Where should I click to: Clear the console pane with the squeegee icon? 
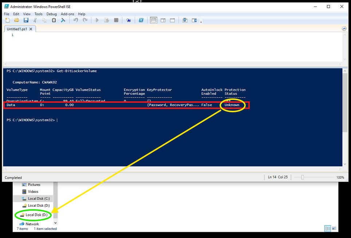coord(63,20)
